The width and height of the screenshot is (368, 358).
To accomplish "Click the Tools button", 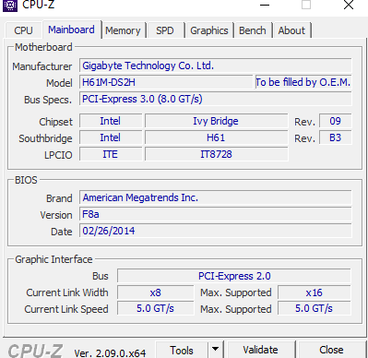I will [182, 350].
